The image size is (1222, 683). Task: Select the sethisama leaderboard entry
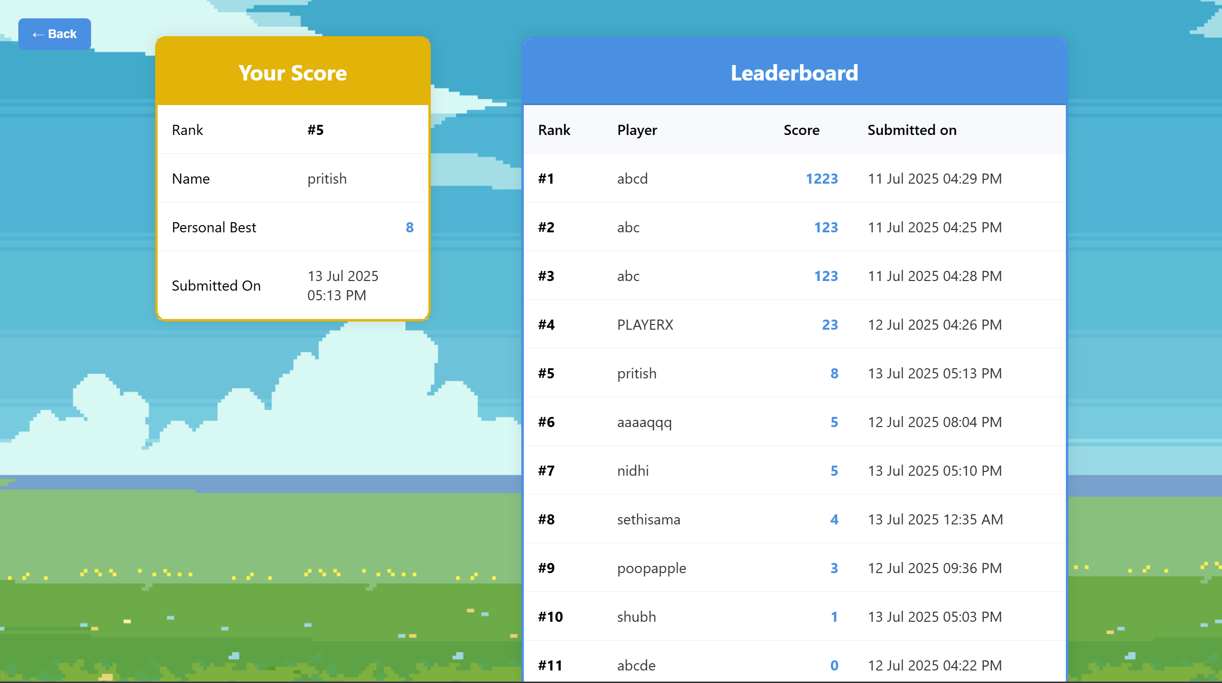point(649,520)
